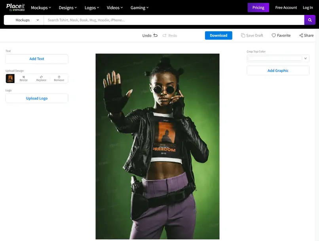Click the Share icon

pyautogui.click(x=301, y=35)
